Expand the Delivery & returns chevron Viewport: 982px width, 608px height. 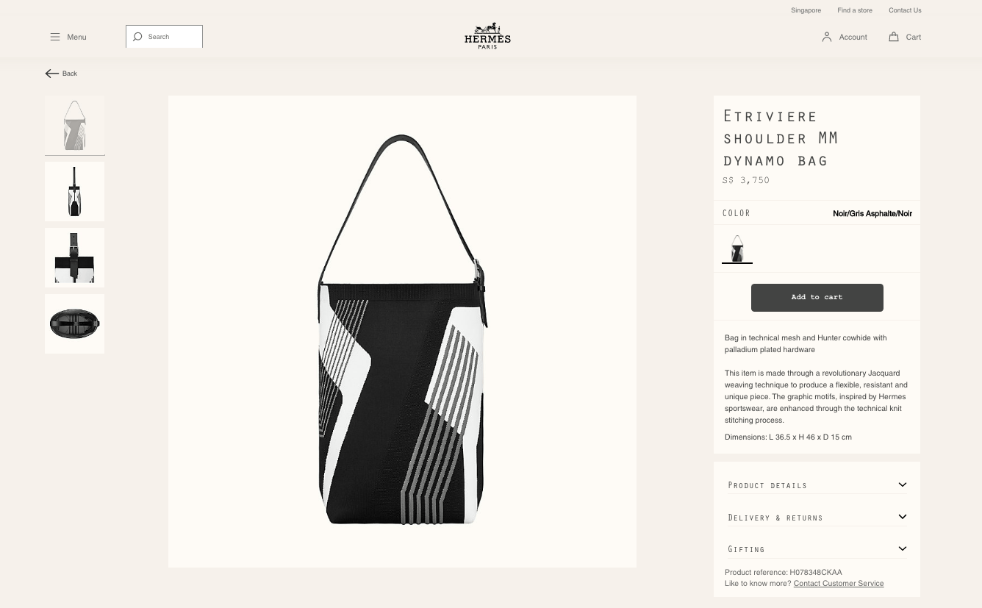[903, 517]
